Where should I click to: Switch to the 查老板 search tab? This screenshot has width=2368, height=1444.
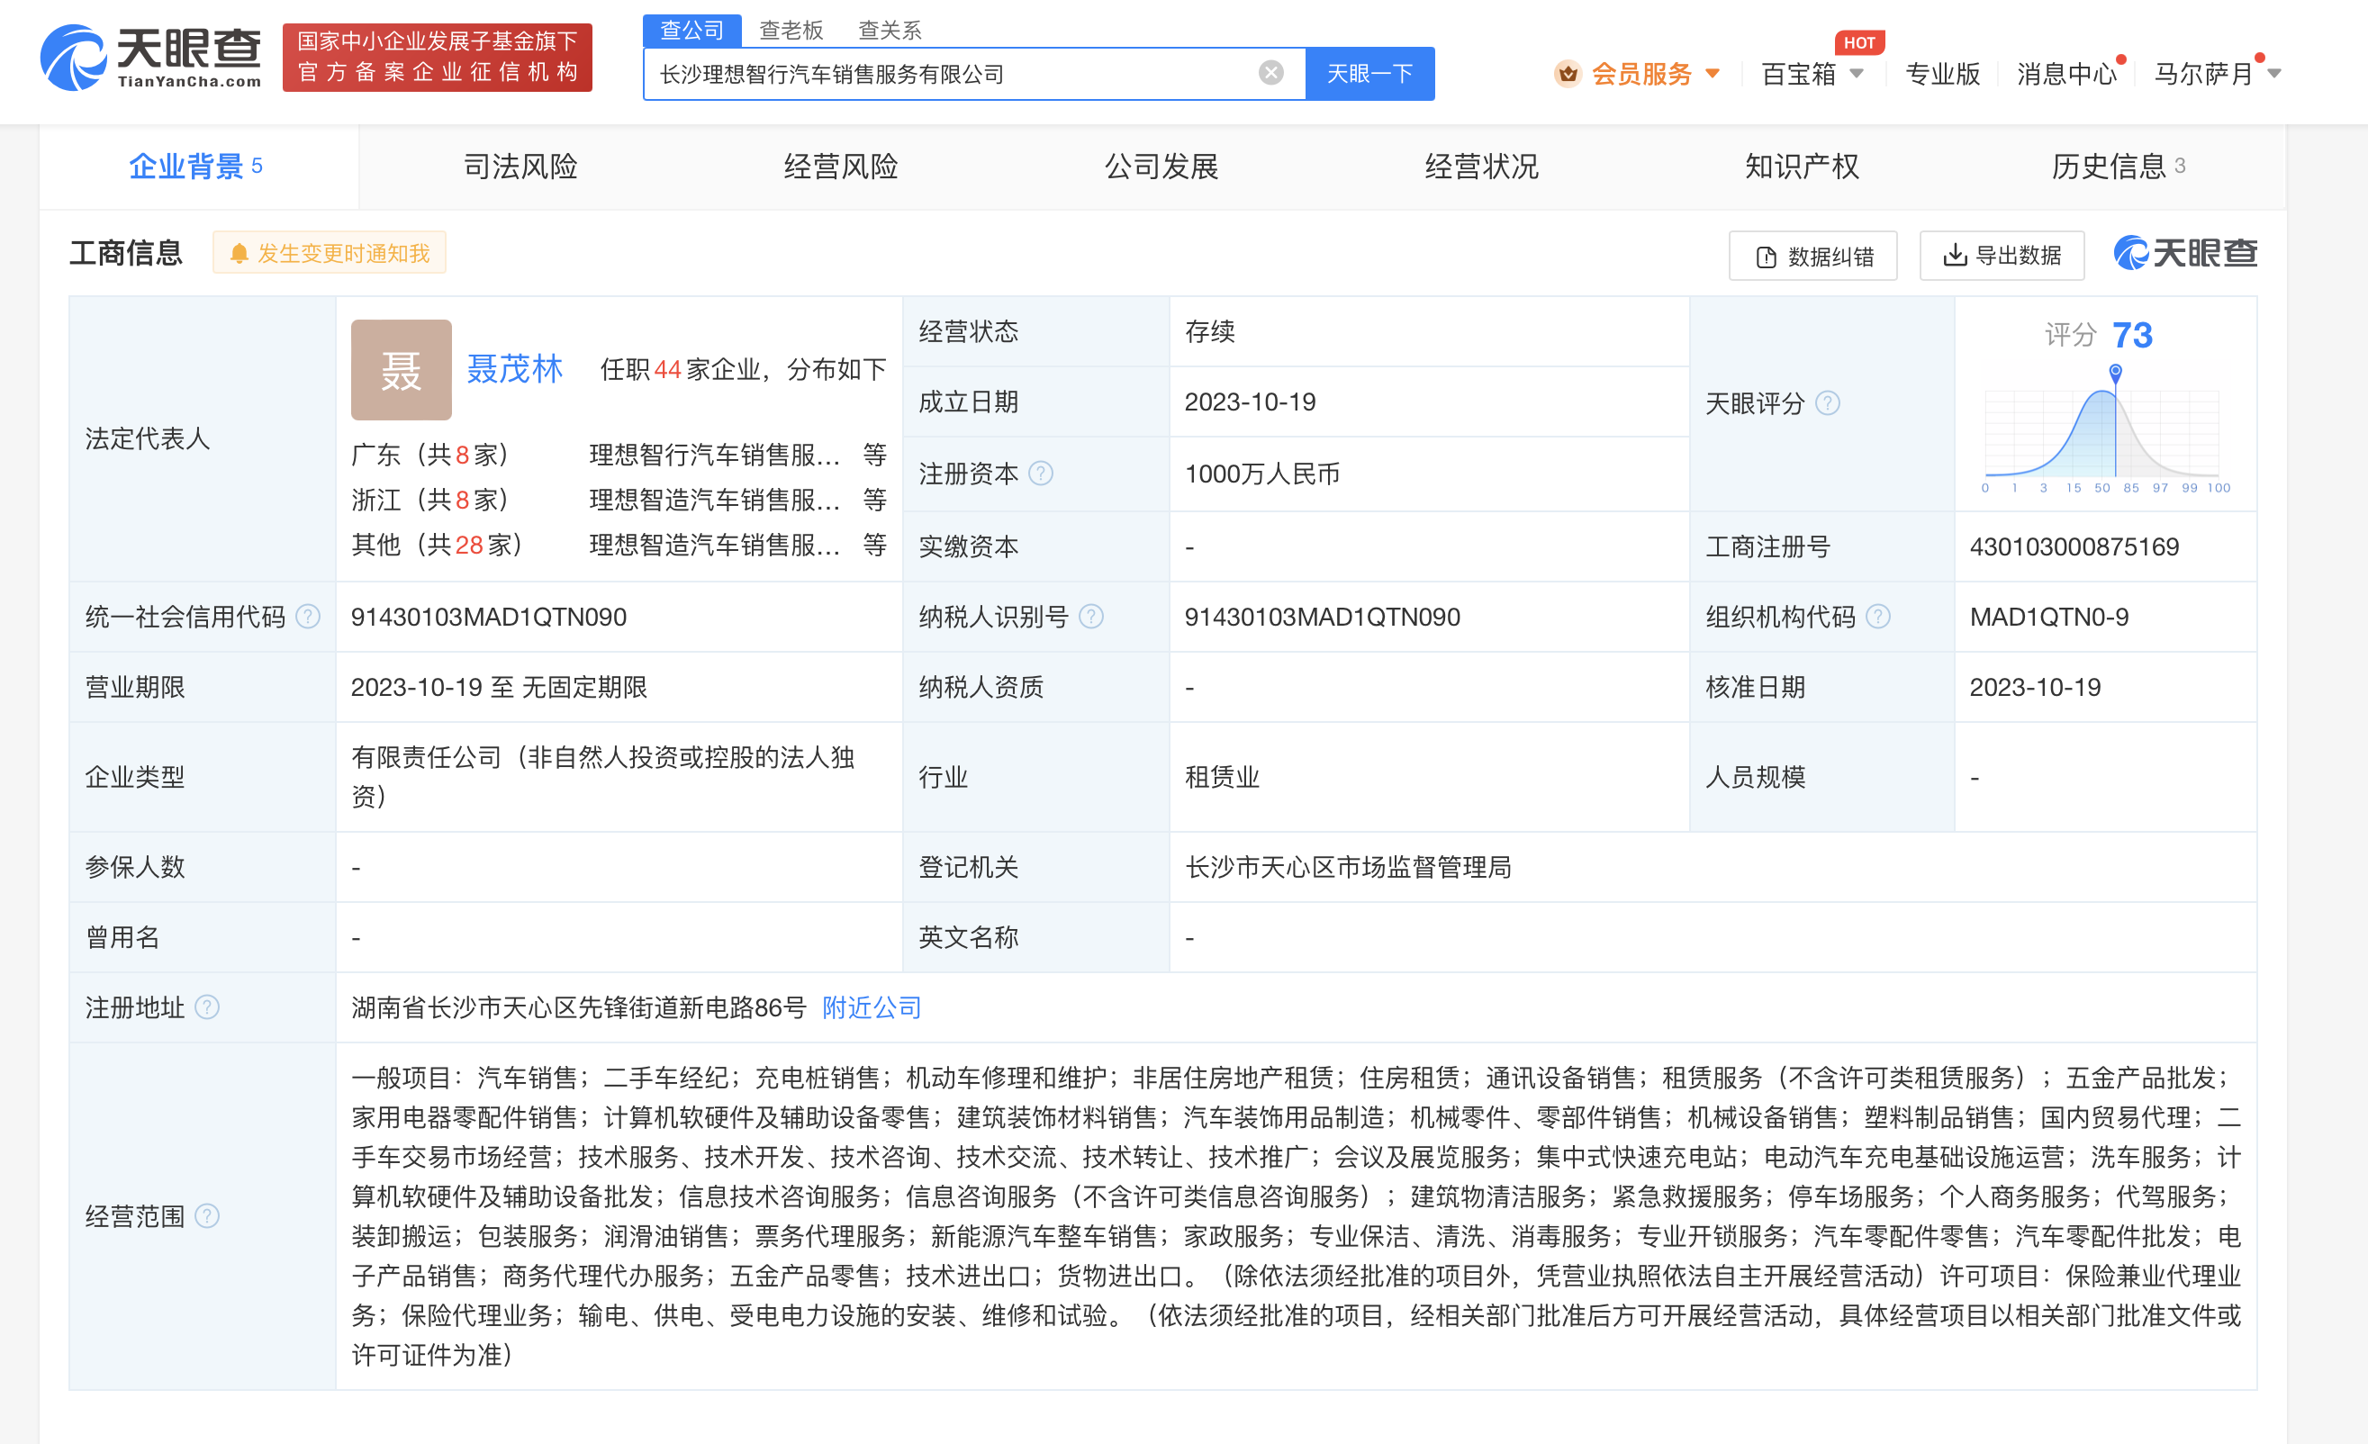tap(790, 30)
